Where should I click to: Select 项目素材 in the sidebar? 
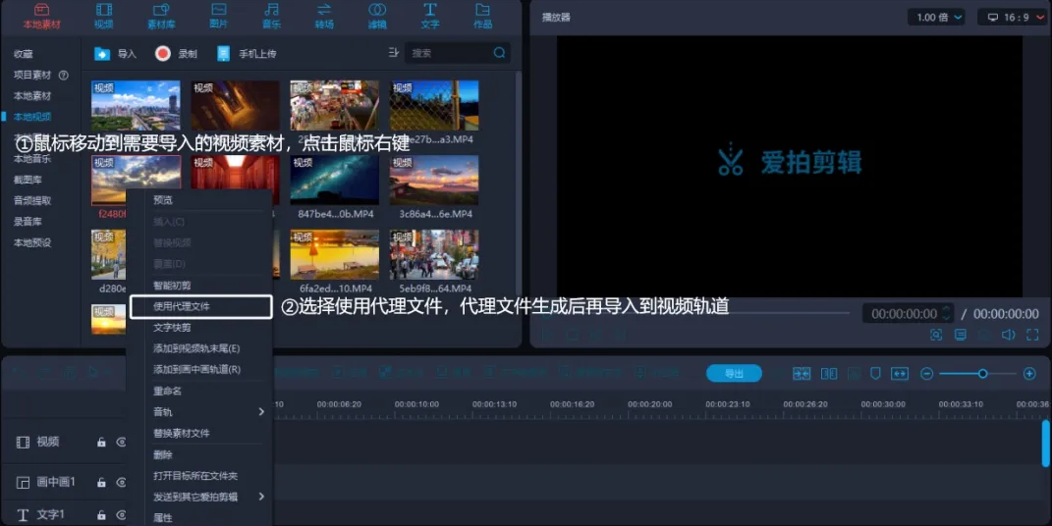[x=32, y=75]
